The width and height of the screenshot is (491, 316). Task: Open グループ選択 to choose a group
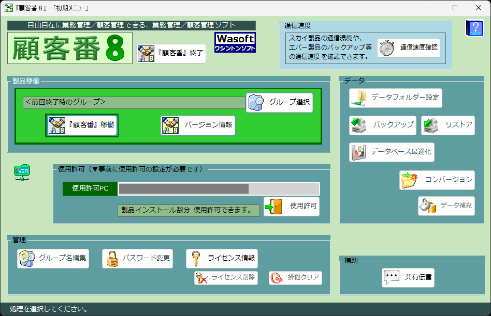pos(279,102)
